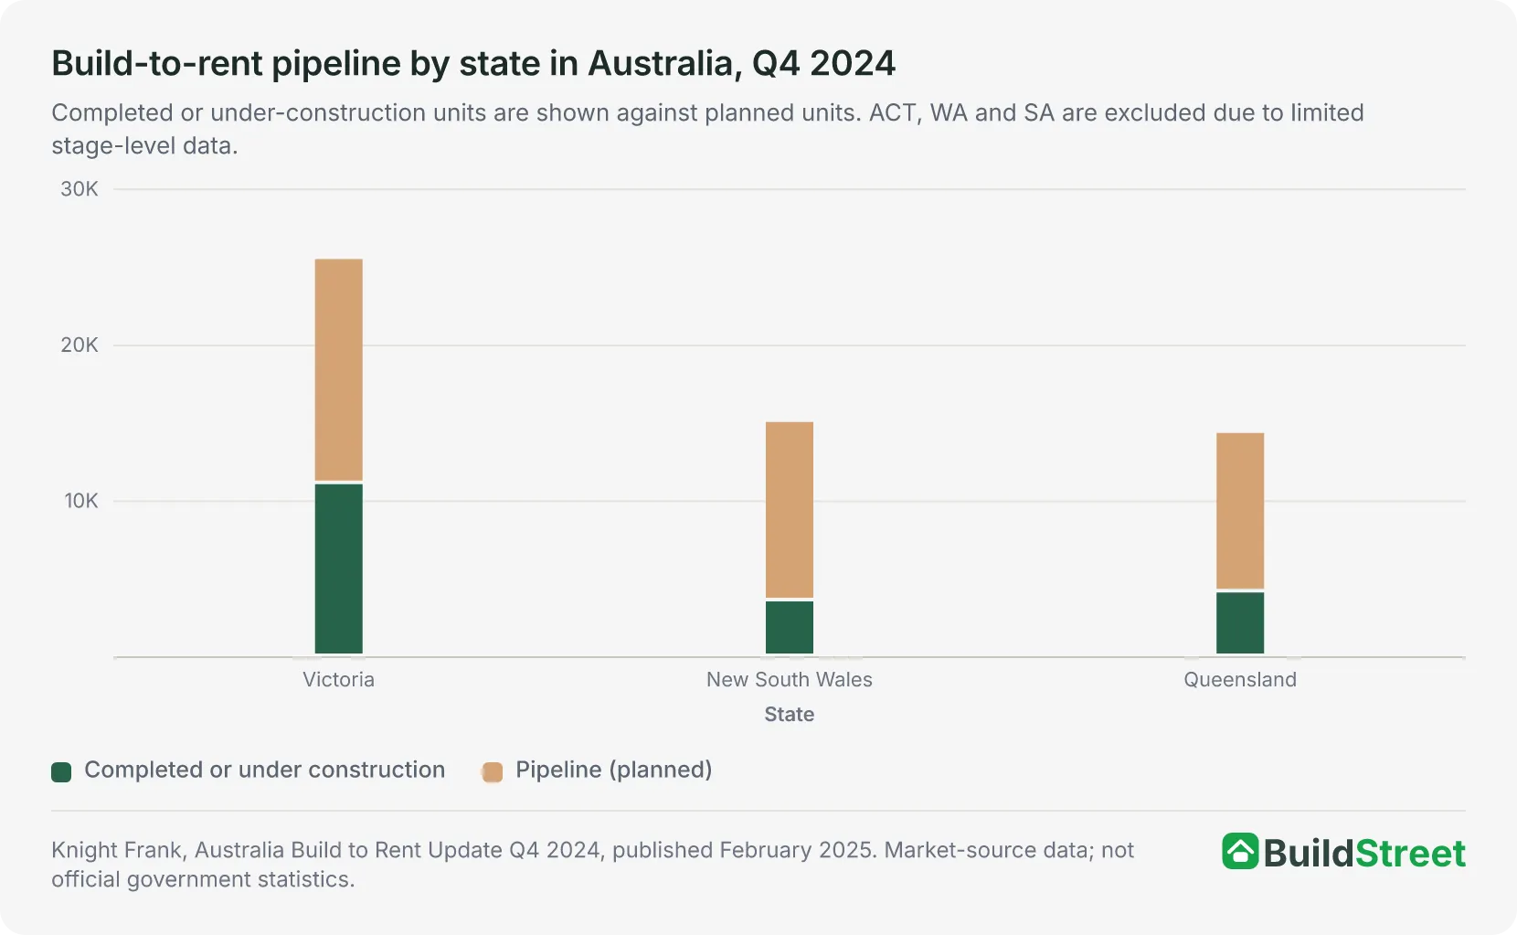The image size is (1517, 935).
Task: Click the 20K y-axis tick label
Action: coord(80,345)
